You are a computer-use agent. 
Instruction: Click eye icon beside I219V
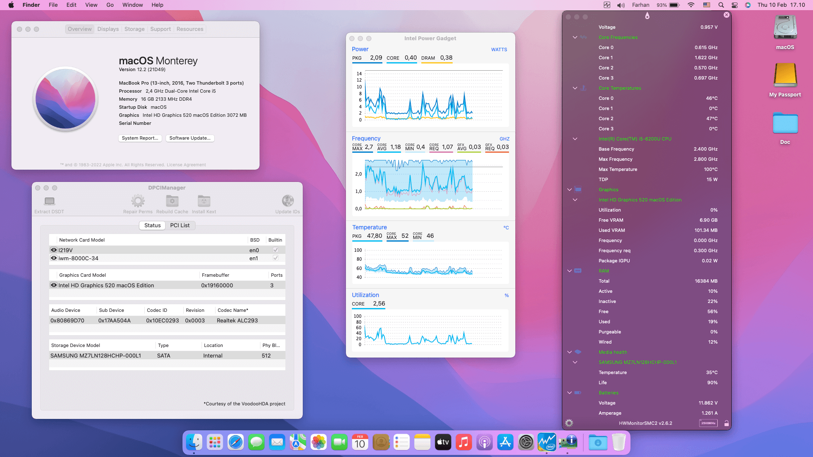54,250
